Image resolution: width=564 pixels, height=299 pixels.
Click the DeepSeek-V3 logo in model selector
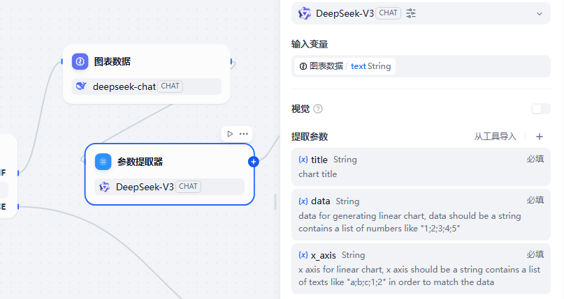[x=304, y=14]
